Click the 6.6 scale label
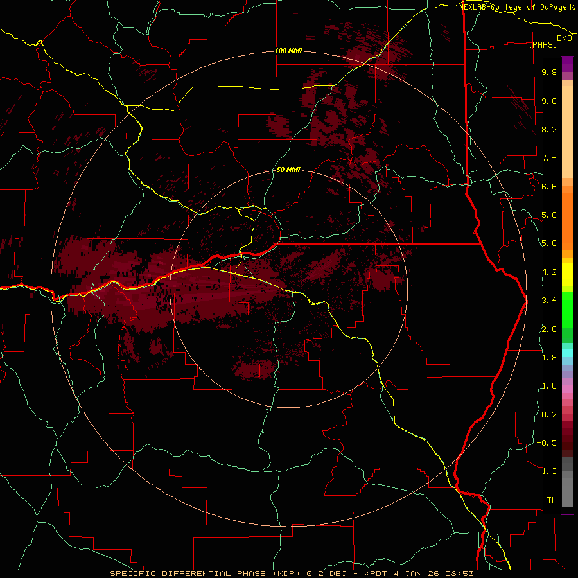Image resolution: width=578 pixels, height=578 pixels. [x=549, y=186]
